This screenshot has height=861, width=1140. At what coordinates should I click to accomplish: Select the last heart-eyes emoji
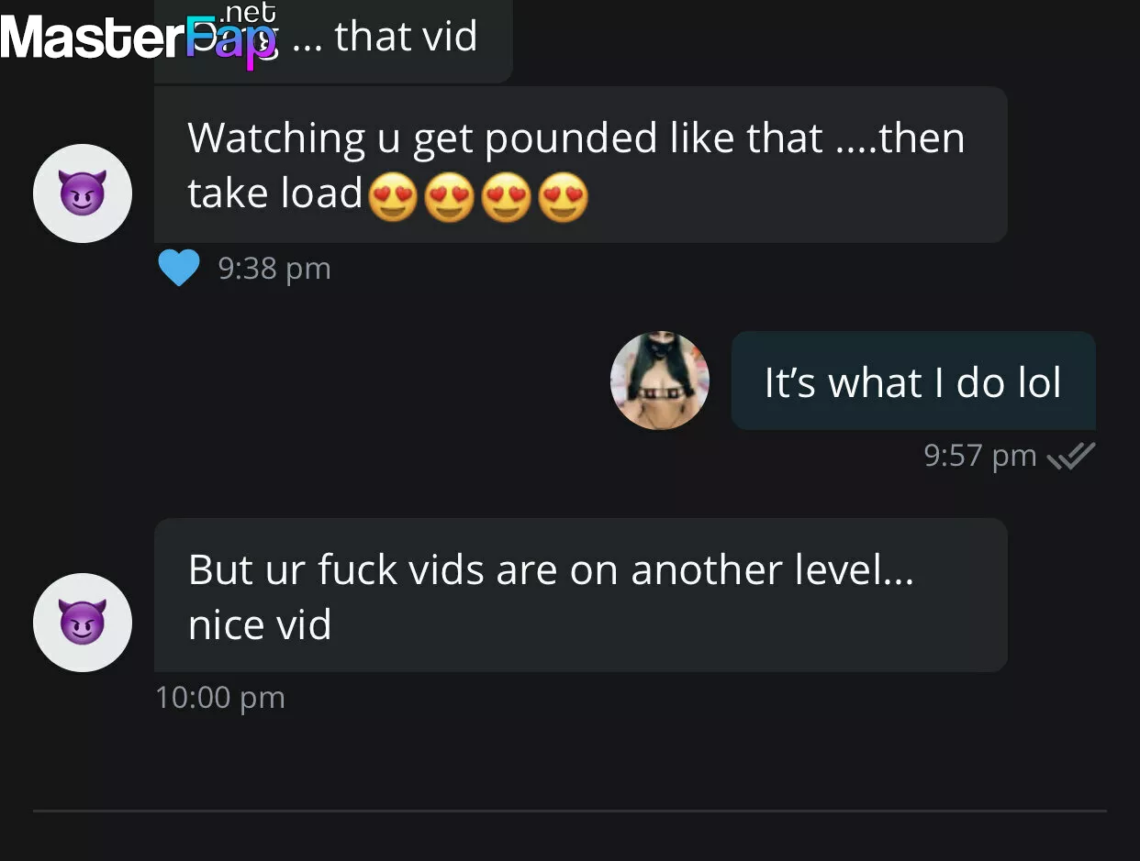tap(562, 195)
